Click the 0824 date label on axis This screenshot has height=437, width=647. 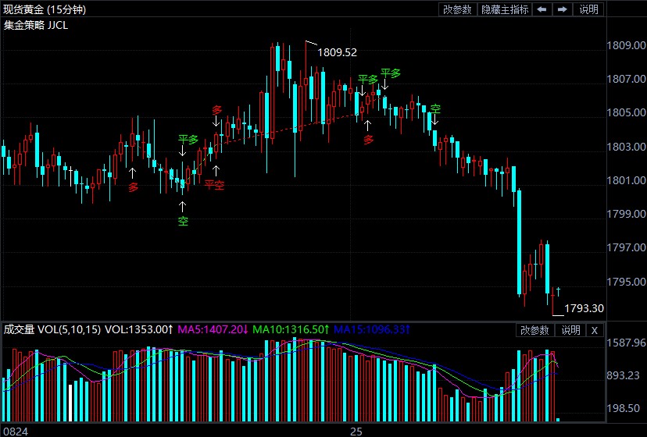[16, 432]
